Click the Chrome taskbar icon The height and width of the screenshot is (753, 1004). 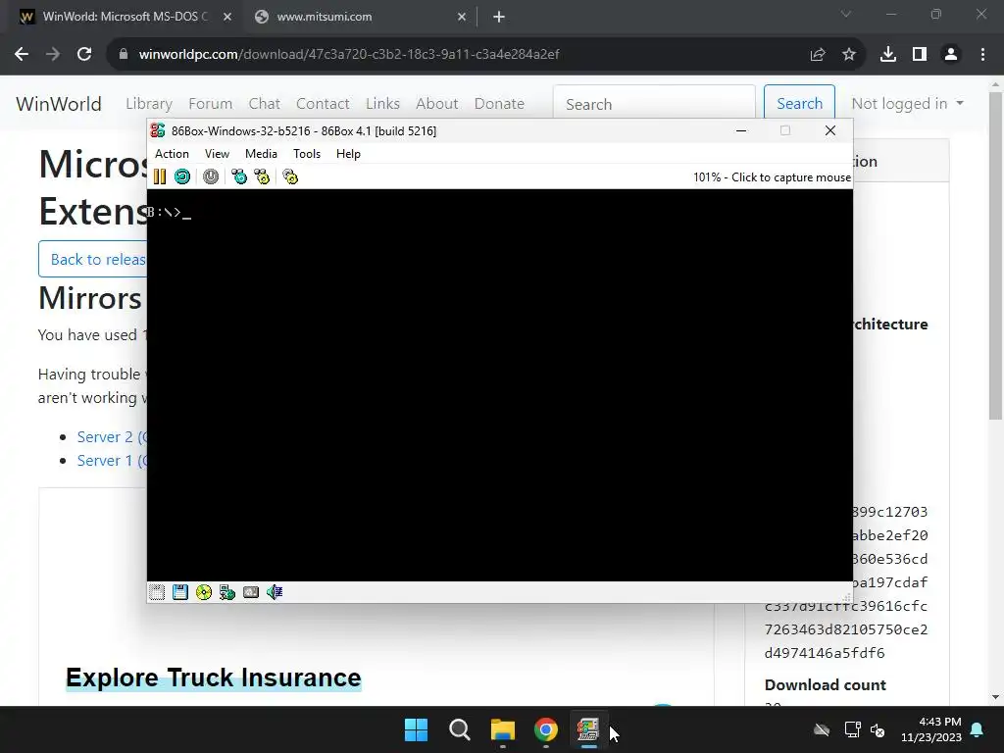click(546, 729)
